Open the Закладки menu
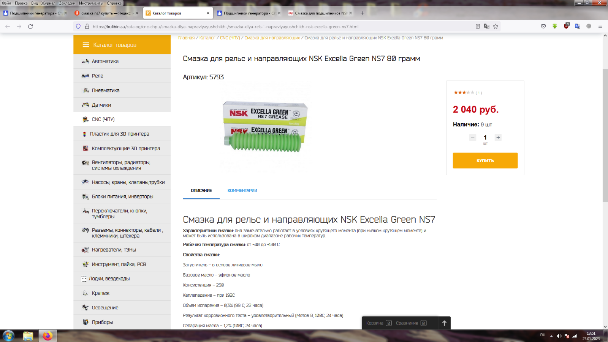The image size is (608, 342). 67,3
